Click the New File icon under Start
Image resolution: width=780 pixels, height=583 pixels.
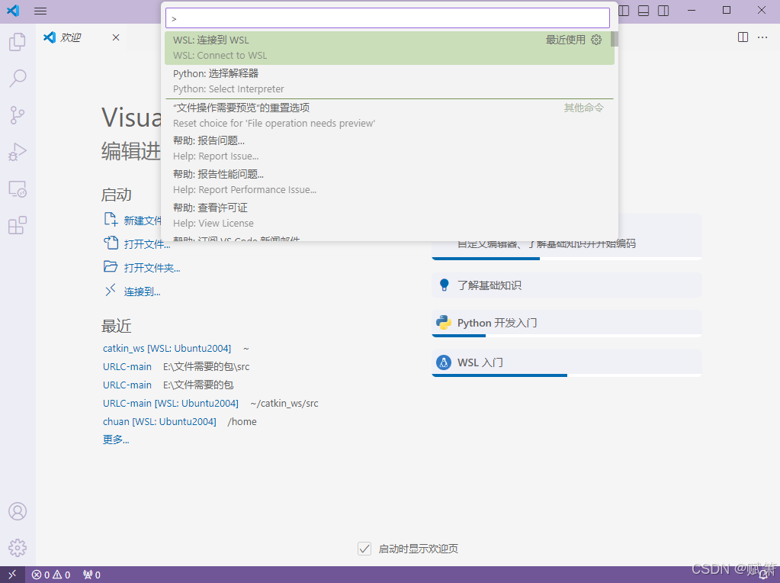click(x=111, y=220)
